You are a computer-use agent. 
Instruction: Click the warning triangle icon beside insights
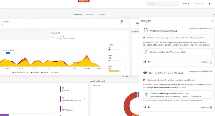click(137, 23)
